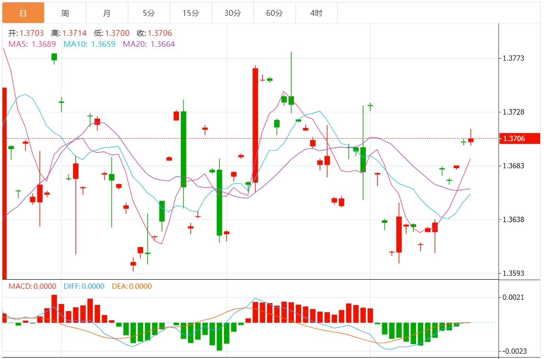The image size is (544, 359).
Task: Click the 0.0021 MACD axis label
Action: [513, 297]
